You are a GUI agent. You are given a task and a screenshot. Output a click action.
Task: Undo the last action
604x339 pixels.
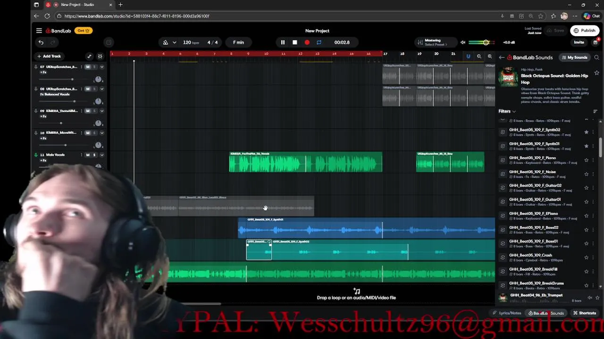(x=41, y=42)
